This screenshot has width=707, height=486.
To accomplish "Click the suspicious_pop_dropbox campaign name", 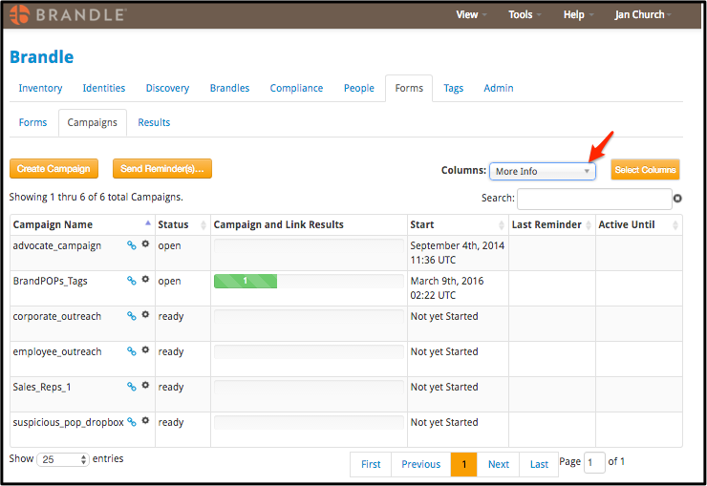I will (68, 422).
